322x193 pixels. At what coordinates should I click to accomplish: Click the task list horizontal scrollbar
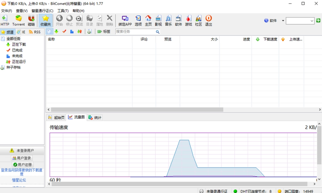click(x=137, y=109)
